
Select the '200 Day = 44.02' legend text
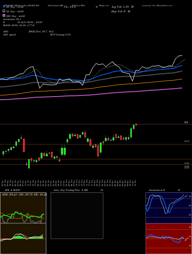click(x=15, y=16)
